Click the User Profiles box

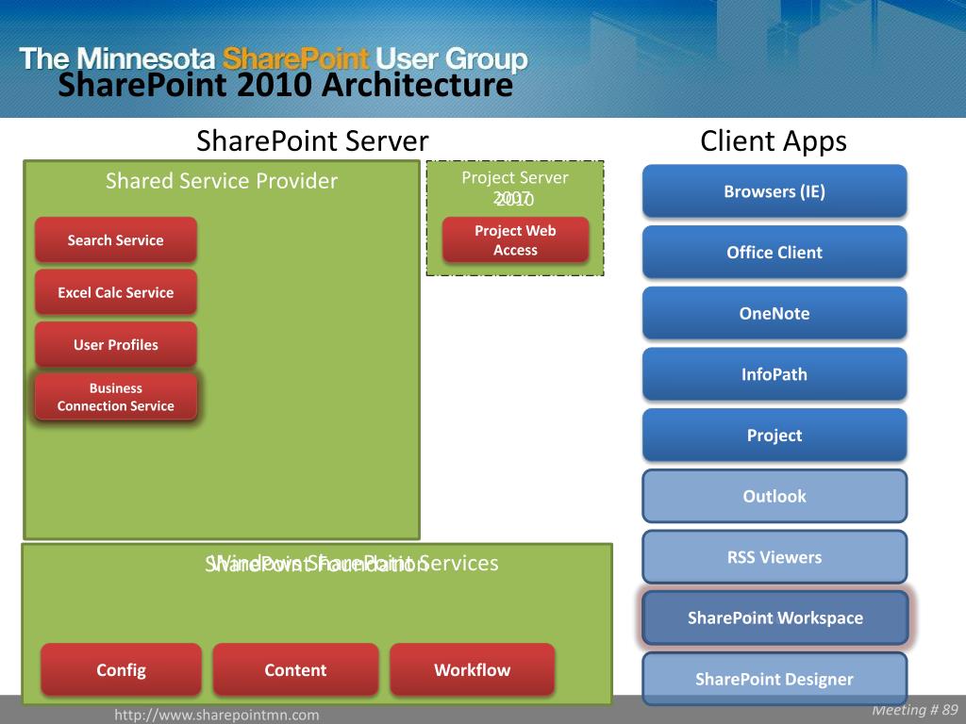coord(116,344)
